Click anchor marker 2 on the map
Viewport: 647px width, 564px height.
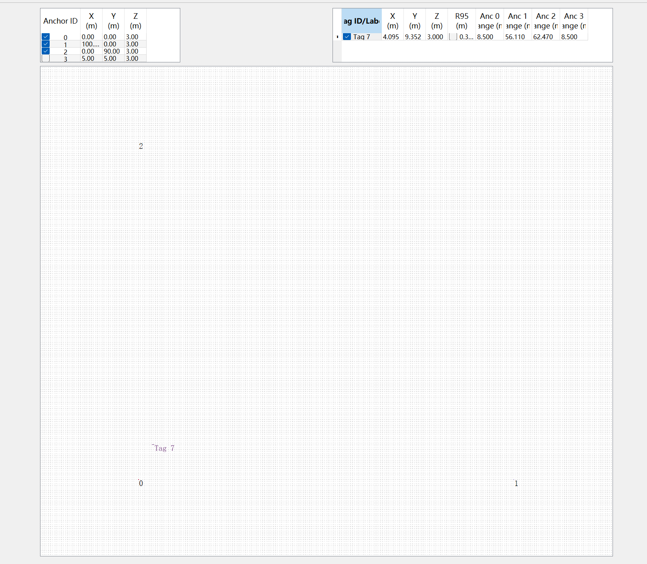[x=141, y=146]
